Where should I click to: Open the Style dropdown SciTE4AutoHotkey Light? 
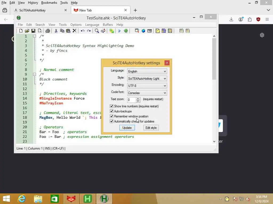coord(147,79)
